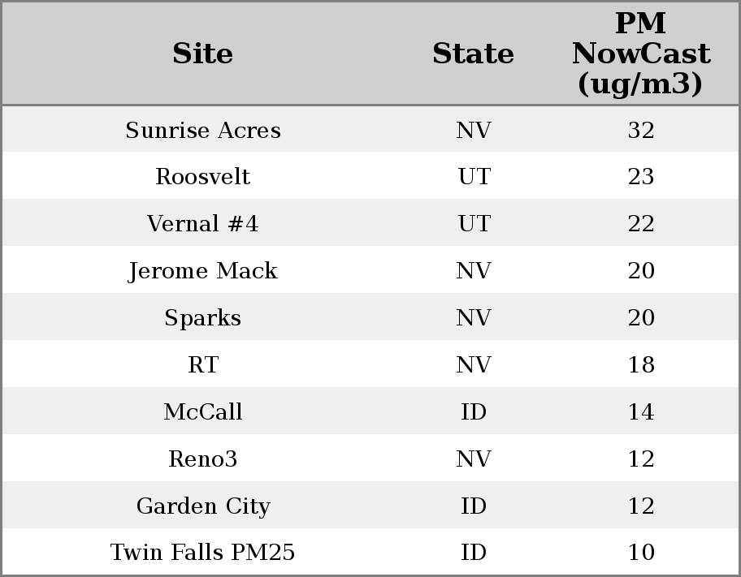Click the Site column header
This screenshot has height=577, width=741.
(202, 54)
